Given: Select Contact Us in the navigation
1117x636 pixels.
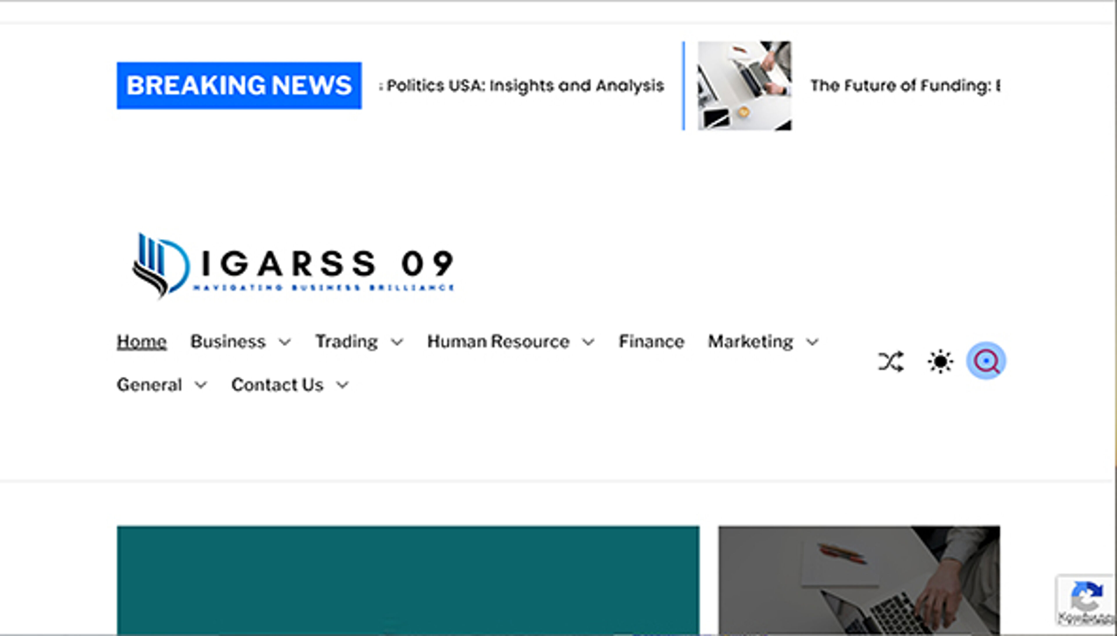Looking at the screenshot, I should pos(277,384).
